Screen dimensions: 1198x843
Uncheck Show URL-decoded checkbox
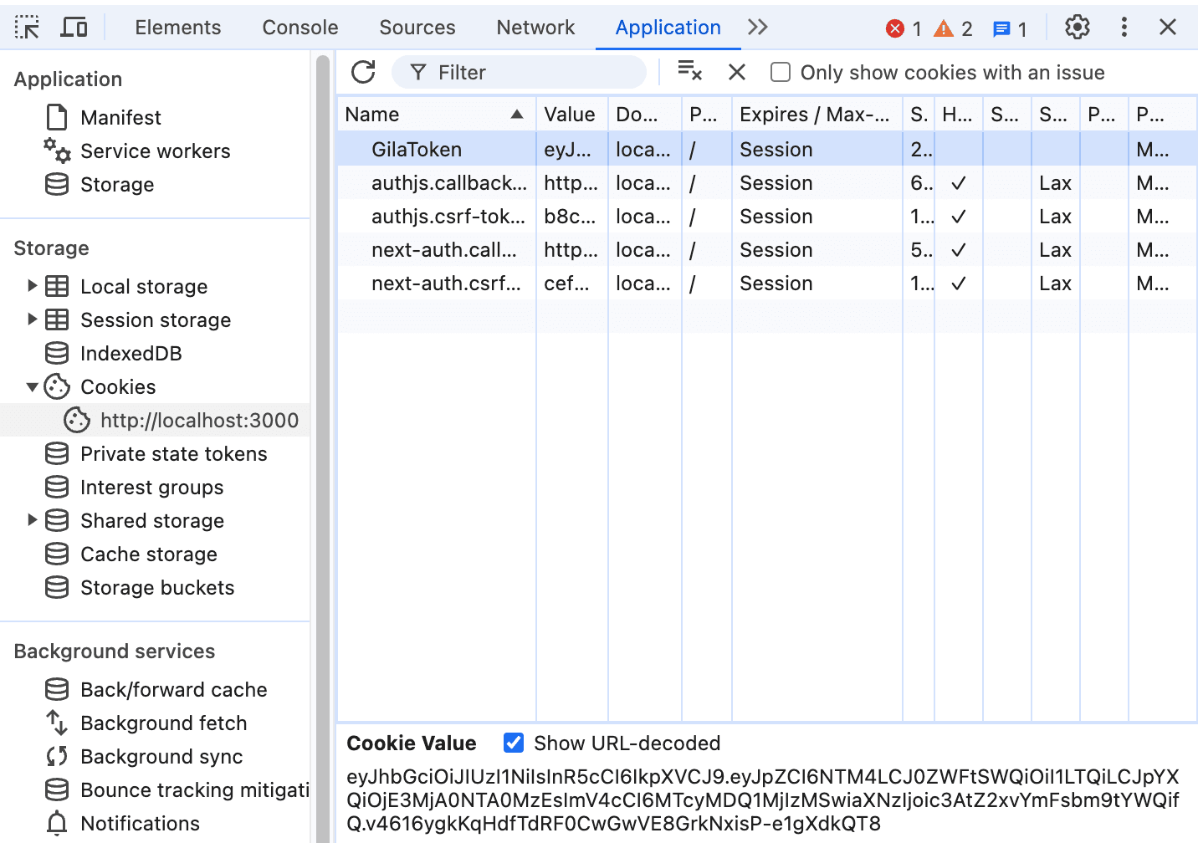514,743
